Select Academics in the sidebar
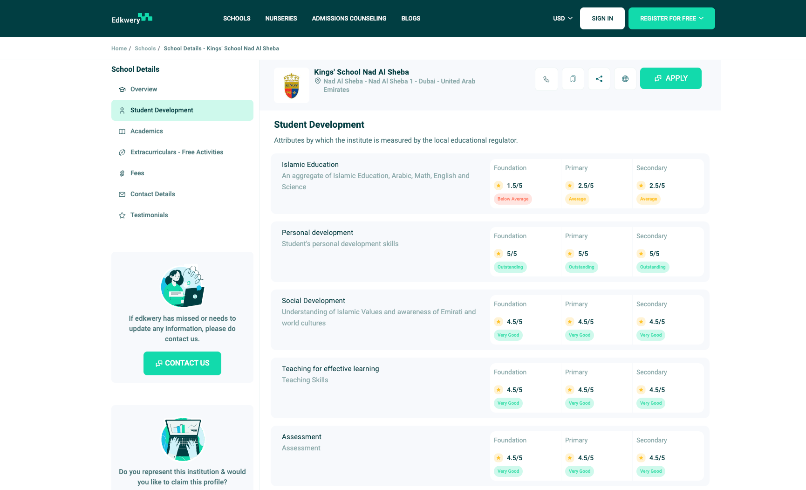 pos(147,131)
